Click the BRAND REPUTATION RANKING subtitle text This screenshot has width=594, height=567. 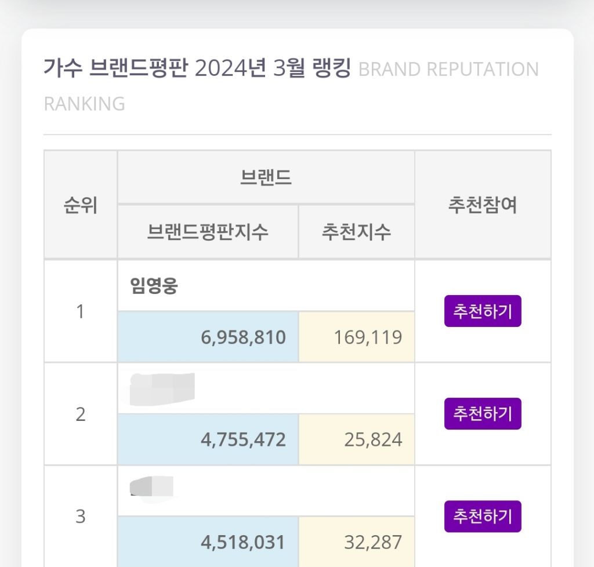click(x=448, y=70)
